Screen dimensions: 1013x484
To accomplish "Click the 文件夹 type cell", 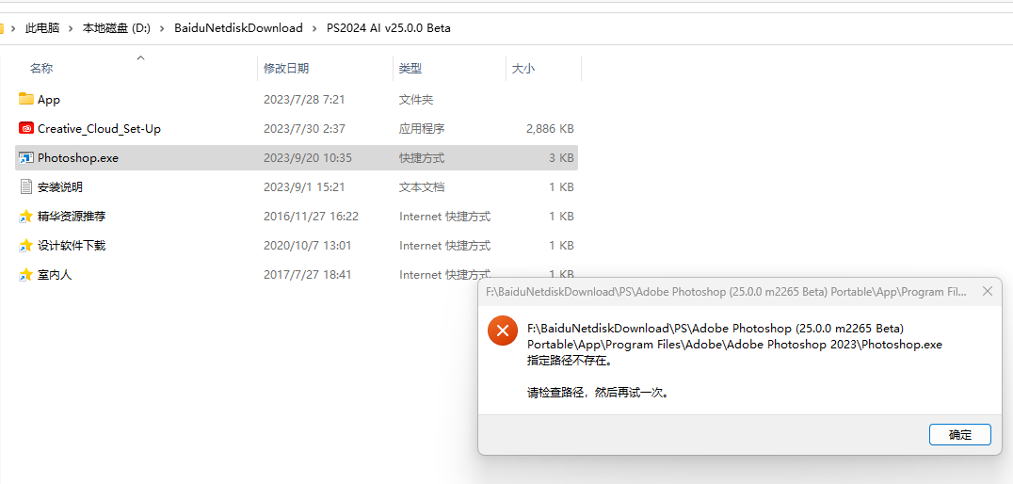I will tap(416, 100).
